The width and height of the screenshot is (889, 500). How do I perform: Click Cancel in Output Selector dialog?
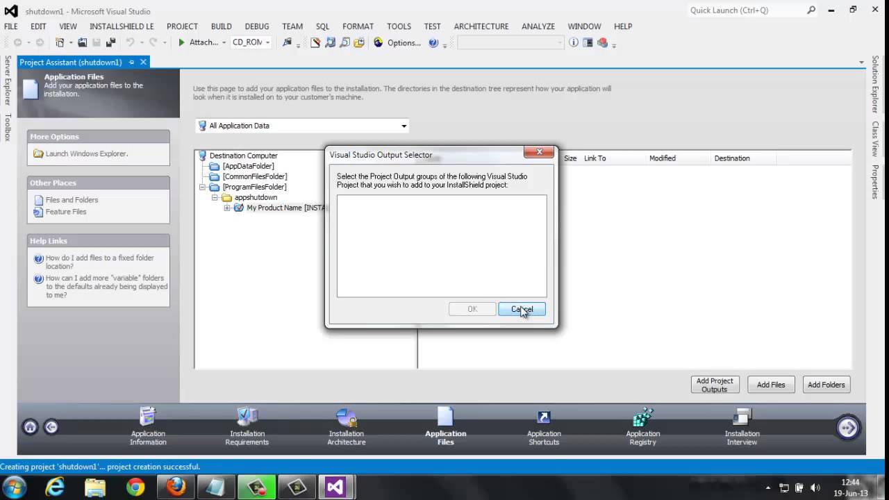click(522, 309)
